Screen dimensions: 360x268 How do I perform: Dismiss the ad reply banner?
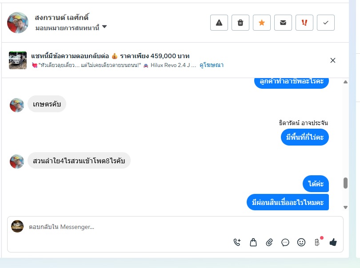[333, 60]
